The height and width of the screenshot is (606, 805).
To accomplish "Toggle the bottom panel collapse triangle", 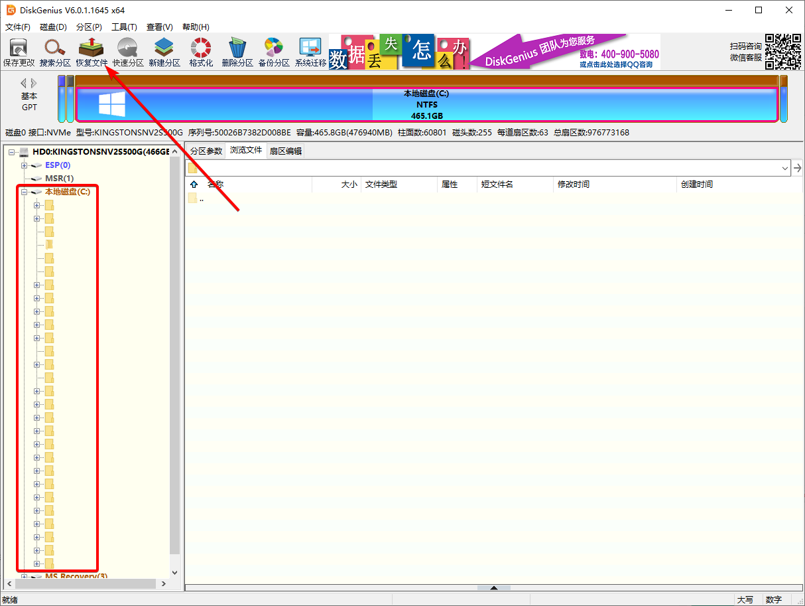I will pos(493,587).
